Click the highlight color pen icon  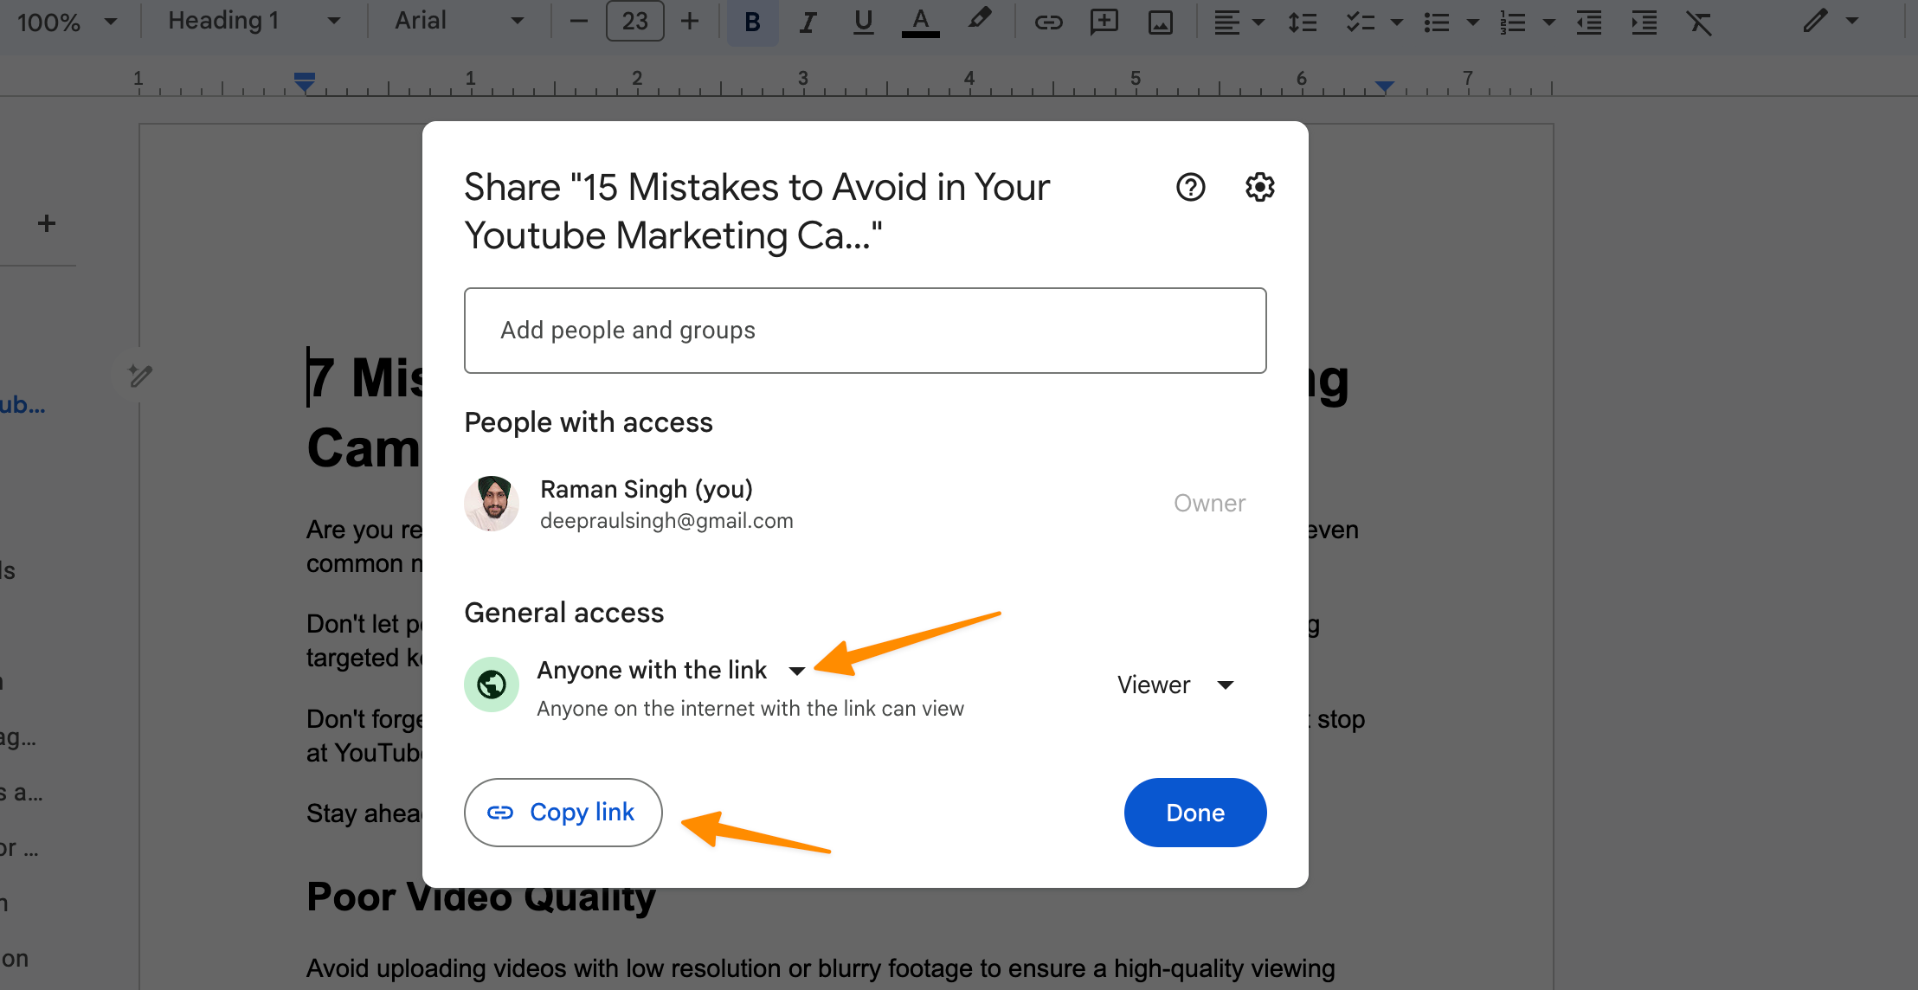[x=979, y=20]
